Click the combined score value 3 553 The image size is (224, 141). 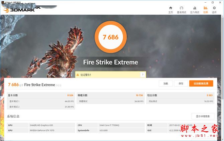click(x=210, y=95)
